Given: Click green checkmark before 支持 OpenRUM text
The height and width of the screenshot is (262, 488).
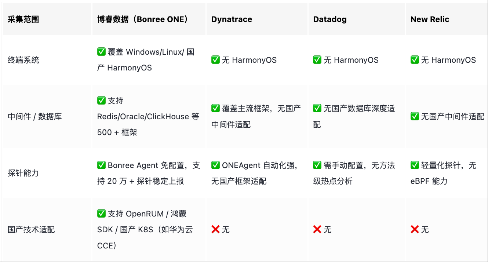Looking at the screenshot, I should pyautogui.click(x=102, y=214).
